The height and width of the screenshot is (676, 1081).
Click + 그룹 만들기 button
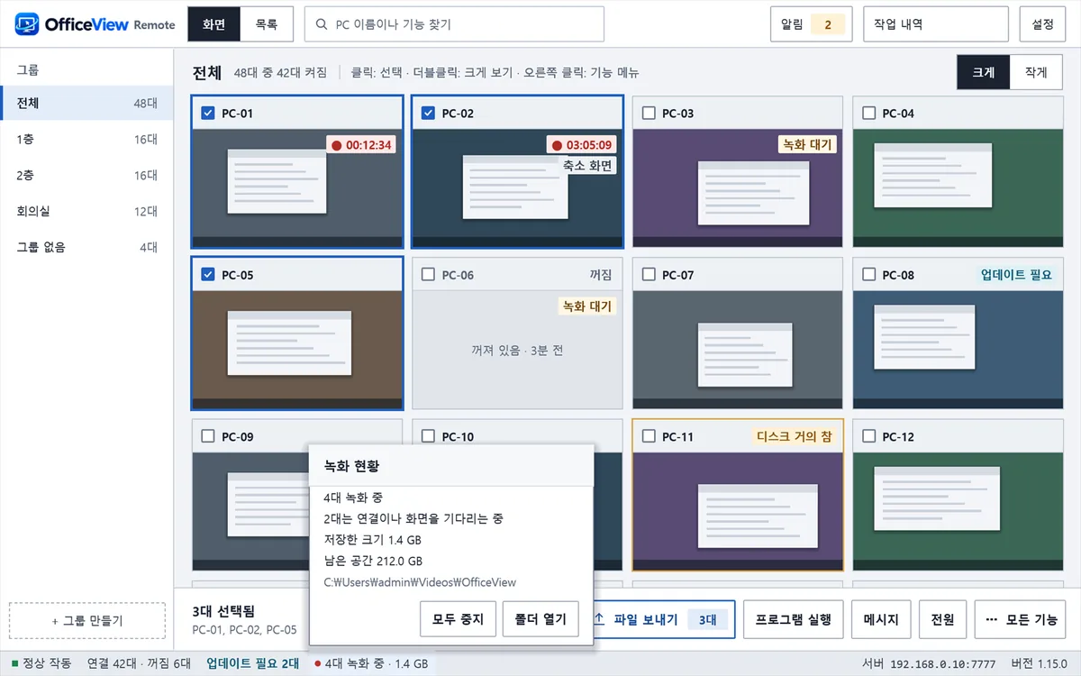(x=87, y=621)
